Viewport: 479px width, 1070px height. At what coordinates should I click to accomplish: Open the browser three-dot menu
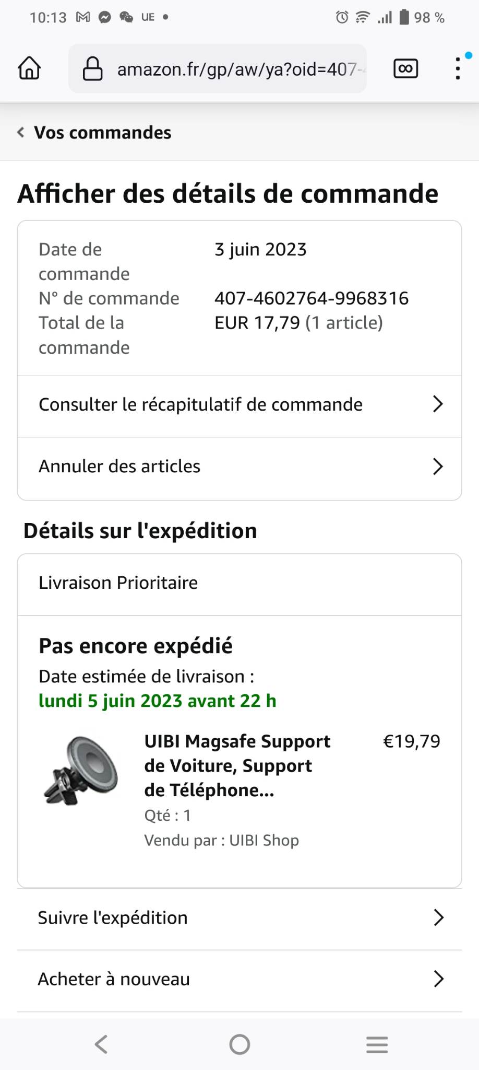click(x=458, y=68)
